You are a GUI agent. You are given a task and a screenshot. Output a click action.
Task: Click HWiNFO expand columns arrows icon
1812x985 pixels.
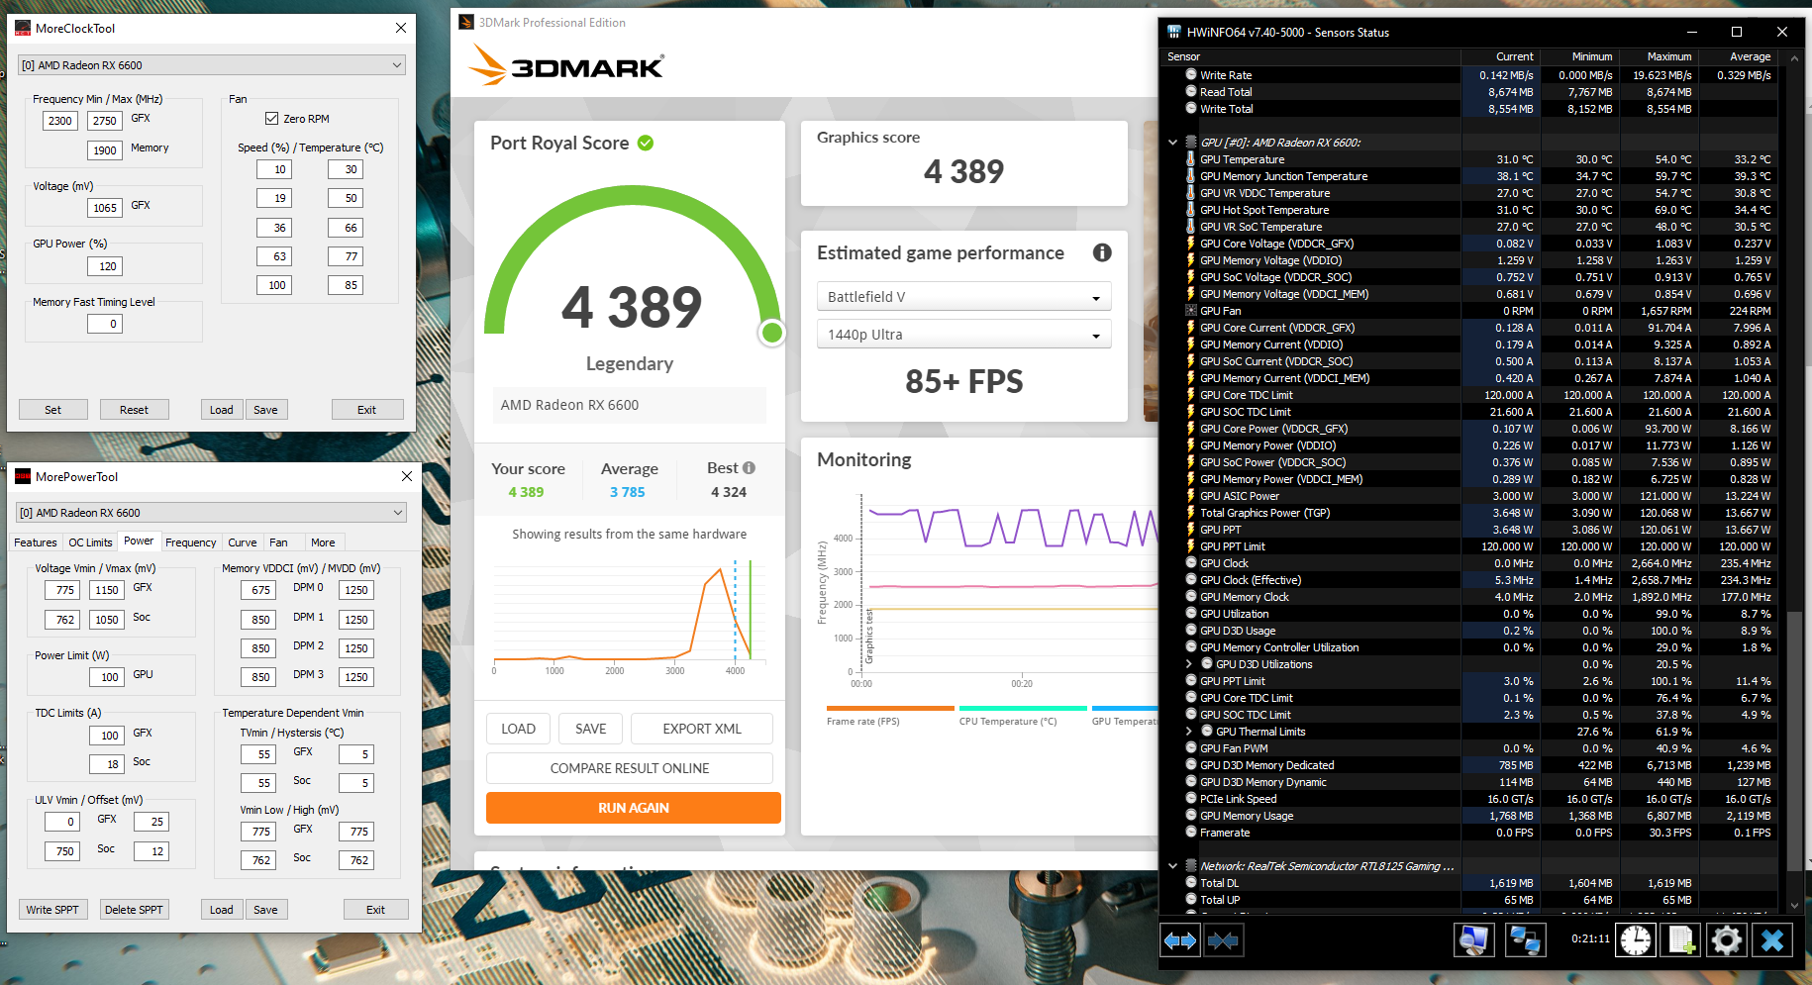(1180, 940)
